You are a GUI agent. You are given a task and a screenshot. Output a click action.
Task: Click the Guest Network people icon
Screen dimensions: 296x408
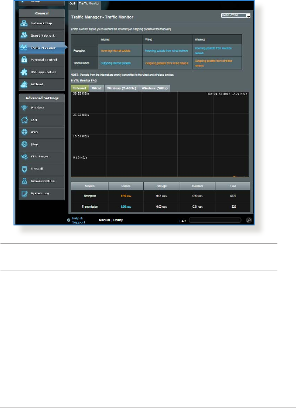24,35
